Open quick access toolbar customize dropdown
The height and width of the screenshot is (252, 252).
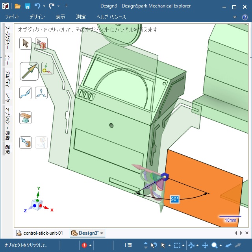coord(66,6)
